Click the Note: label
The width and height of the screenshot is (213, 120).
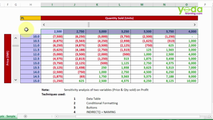click(x=46, y=90)
